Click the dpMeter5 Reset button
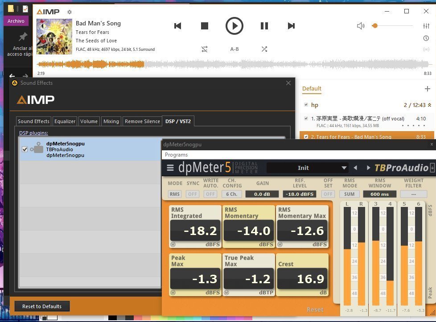This screenshot has height=322, width=436. [315, 310]
